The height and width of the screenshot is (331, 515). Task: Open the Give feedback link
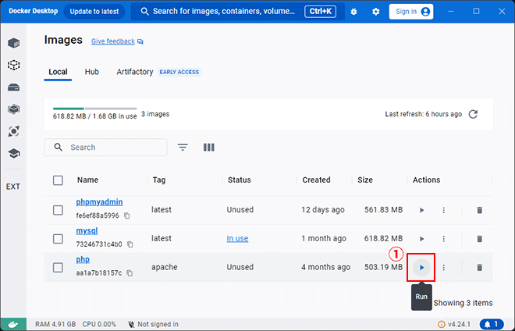point(113,41)
